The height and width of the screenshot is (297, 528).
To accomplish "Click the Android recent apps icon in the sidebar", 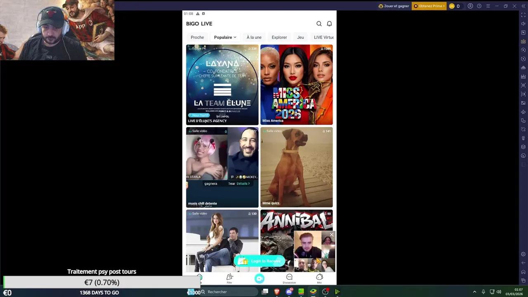I will coord(523,280).
